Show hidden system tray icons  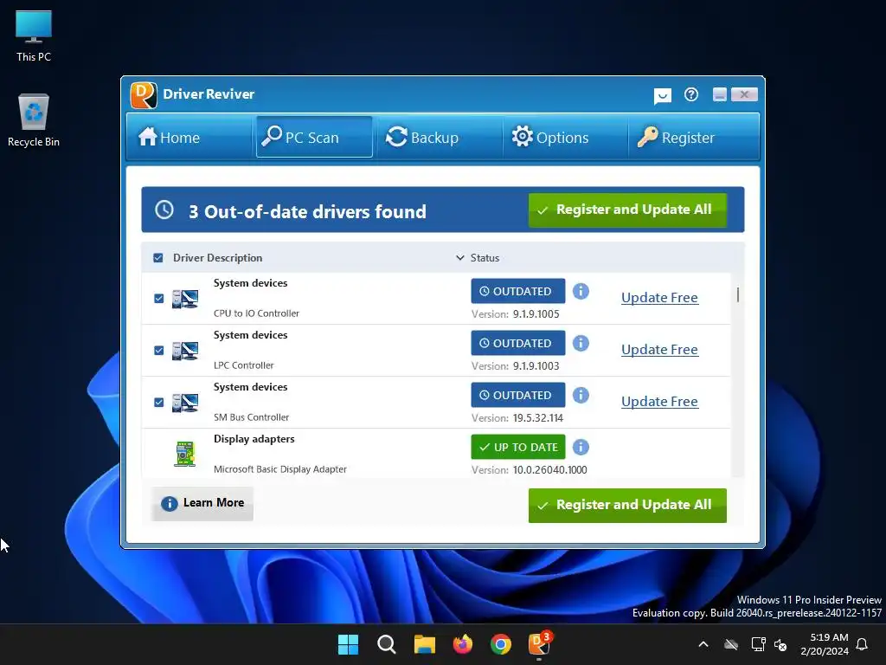(x=703, y=644)
